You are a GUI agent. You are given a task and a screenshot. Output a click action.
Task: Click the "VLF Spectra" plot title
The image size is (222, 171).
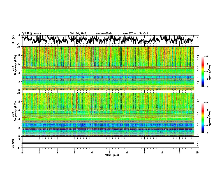click(x=32, y=34)
